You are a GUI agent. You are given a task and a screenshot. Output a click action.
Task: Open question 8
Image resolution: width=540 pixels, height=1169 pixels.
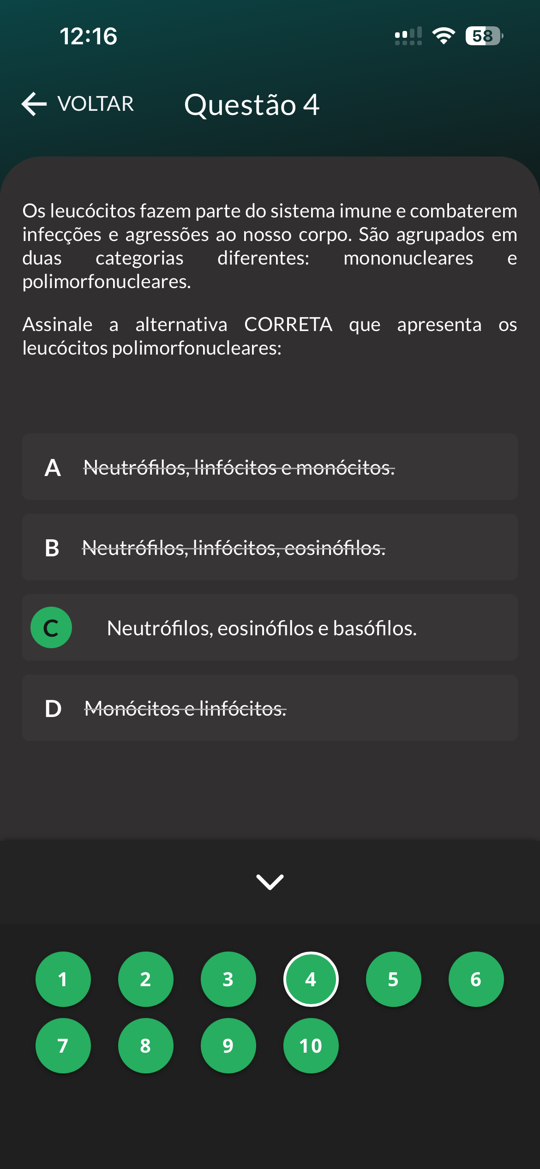coord(146,1045)
